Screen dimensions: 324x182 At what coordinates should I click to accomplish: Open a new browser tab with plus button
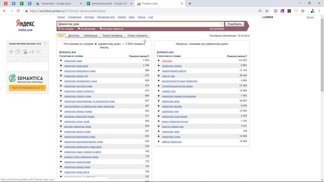(190, 4)
